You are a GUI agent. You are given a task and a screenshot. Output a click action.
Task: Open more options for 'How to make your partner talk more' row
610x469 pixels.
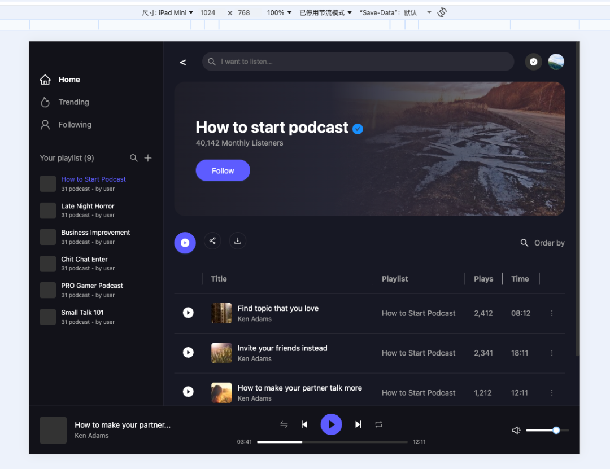[x=552, y=393]
